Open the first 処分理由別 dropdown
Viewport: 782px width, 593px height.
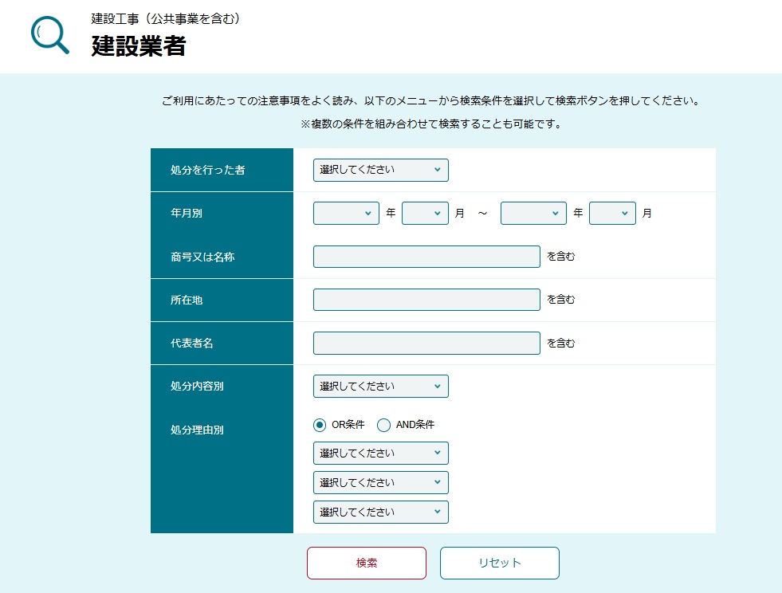(381, 453)
